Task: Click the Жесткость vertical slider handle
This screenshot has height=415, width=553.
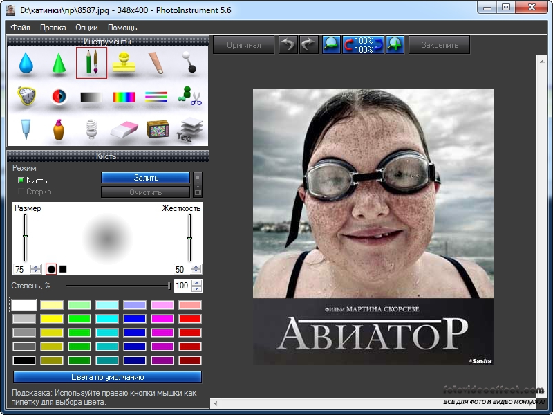Action: tap(189, 238)
